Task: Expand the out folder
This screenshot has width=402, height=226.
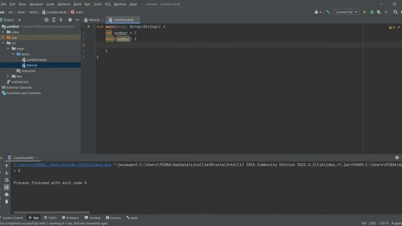Action: coord(3,38)
